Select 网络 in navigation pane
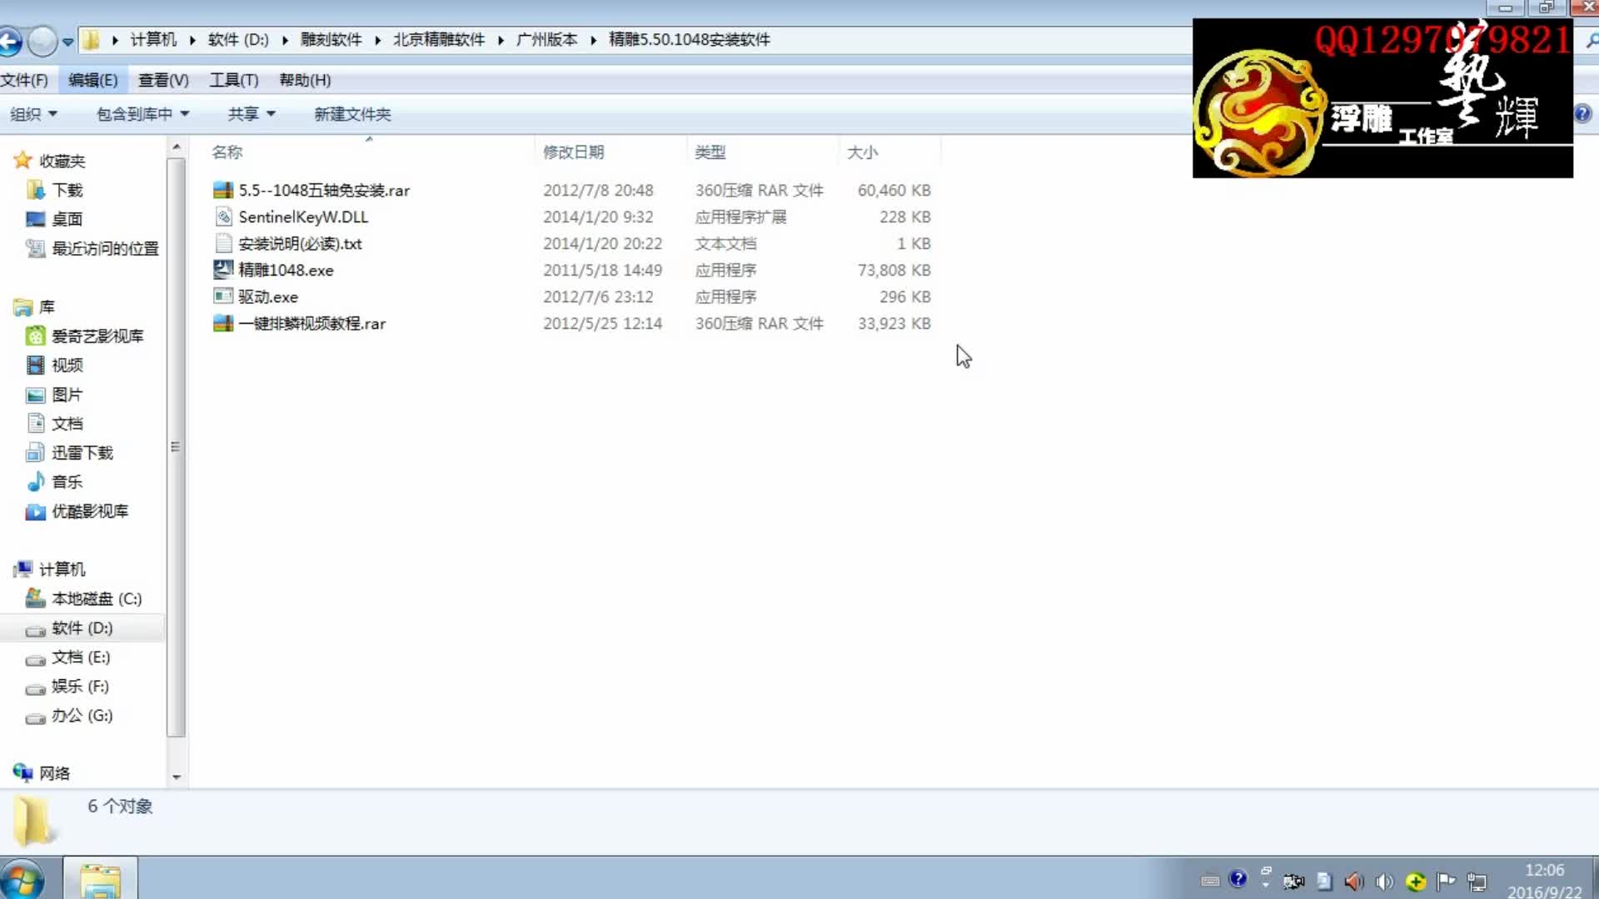This screenshot has height=899, width=1599. pos(42,773)
